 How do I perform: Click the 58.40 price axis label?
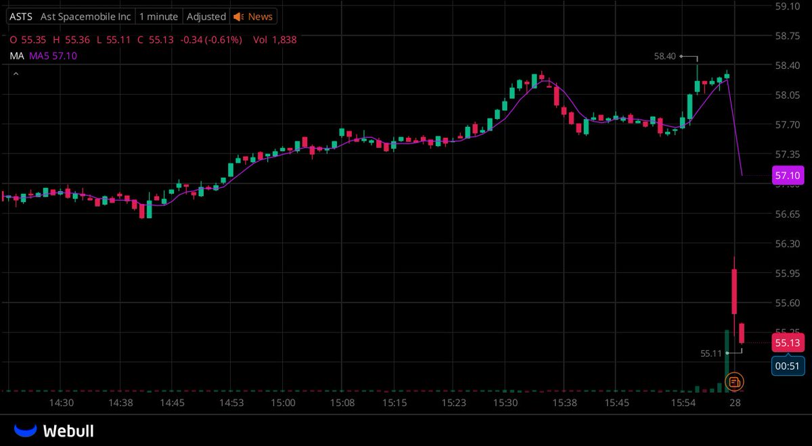pos(788,66)
